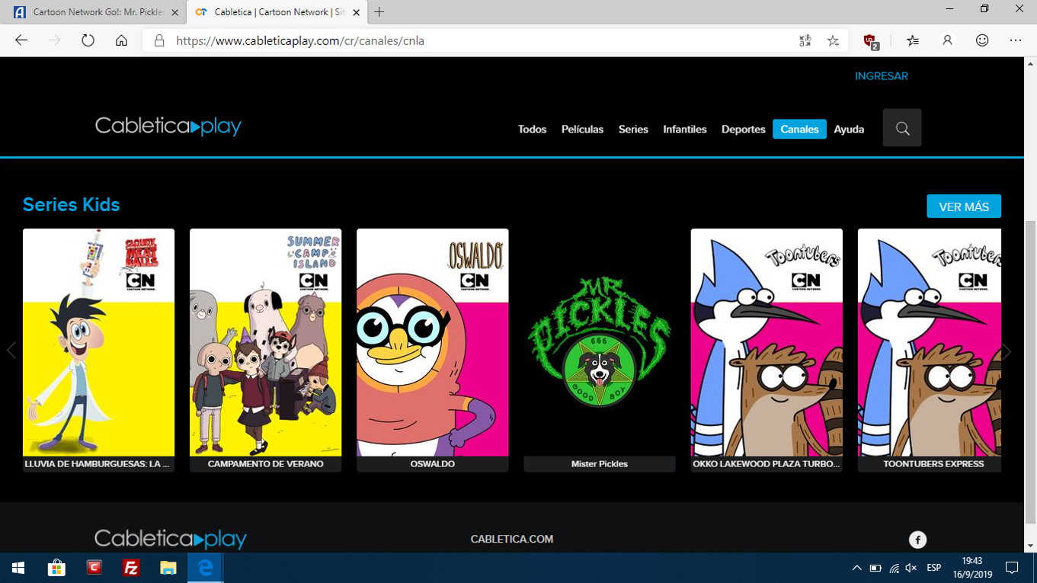
Task: Click the Cableticaplay footer logo
Action: pos(171,539)
